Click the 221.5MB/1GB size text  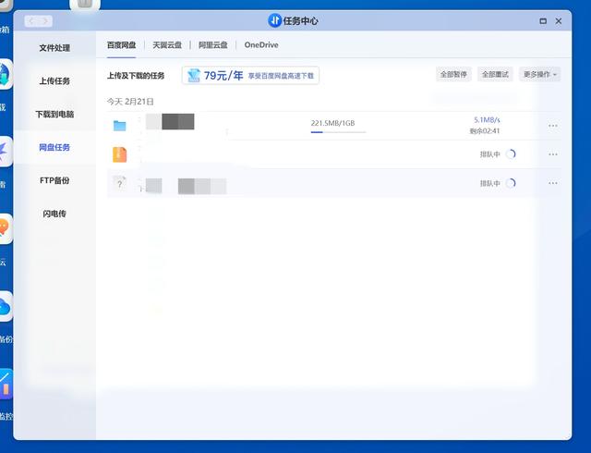(x=332, y=123)
